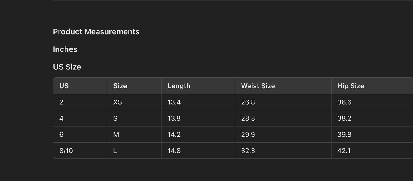Select the 13.8 length cell
The width and height of the screenshot is (413, 181).
(x=174, y=118)
